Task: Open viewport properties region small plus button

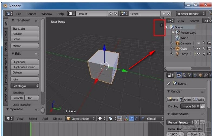Action: (161, 25)
